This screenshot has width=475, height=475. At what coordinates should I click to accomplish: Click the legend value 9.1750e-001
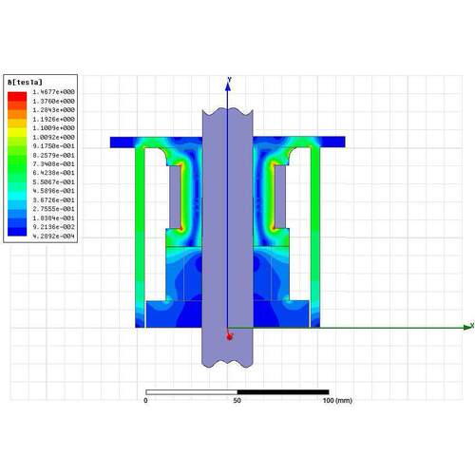point(54,146)
